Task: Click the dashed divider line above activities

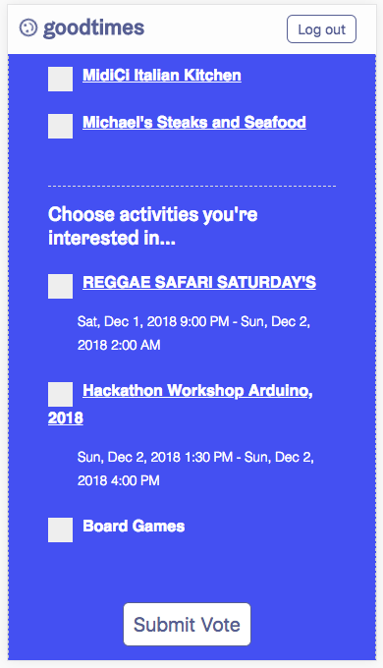Action: [x=191, y=187]
